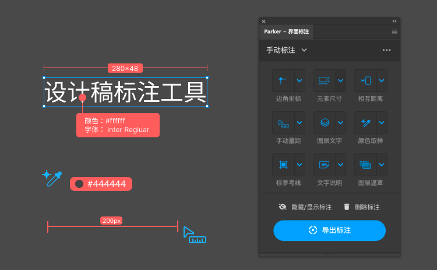Open options arrow beside 图层文字
The width and height of the screenshot is (437, 270).
coord(341,123)
